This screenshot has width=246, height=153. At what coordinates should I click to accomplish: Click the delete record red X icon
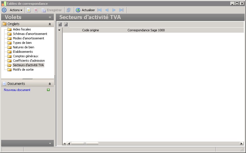click(36, 10)
